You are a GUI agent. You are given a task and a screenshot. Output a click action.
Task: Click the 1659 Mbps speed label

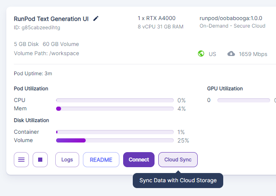tap(253, 54)
